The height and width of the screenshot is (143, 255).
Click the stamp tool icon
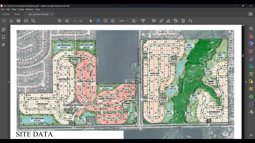click(x=176, y=21)
